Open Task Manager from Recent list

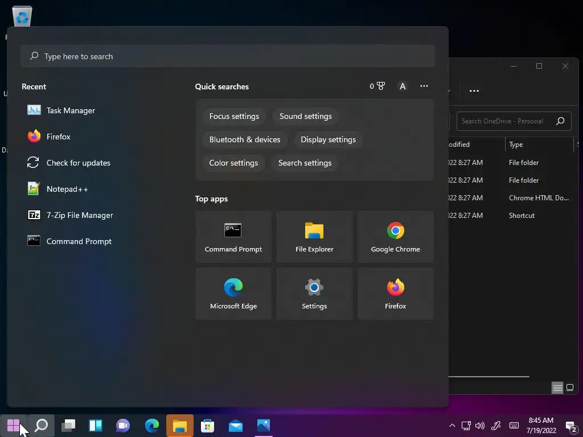(61, 110)
